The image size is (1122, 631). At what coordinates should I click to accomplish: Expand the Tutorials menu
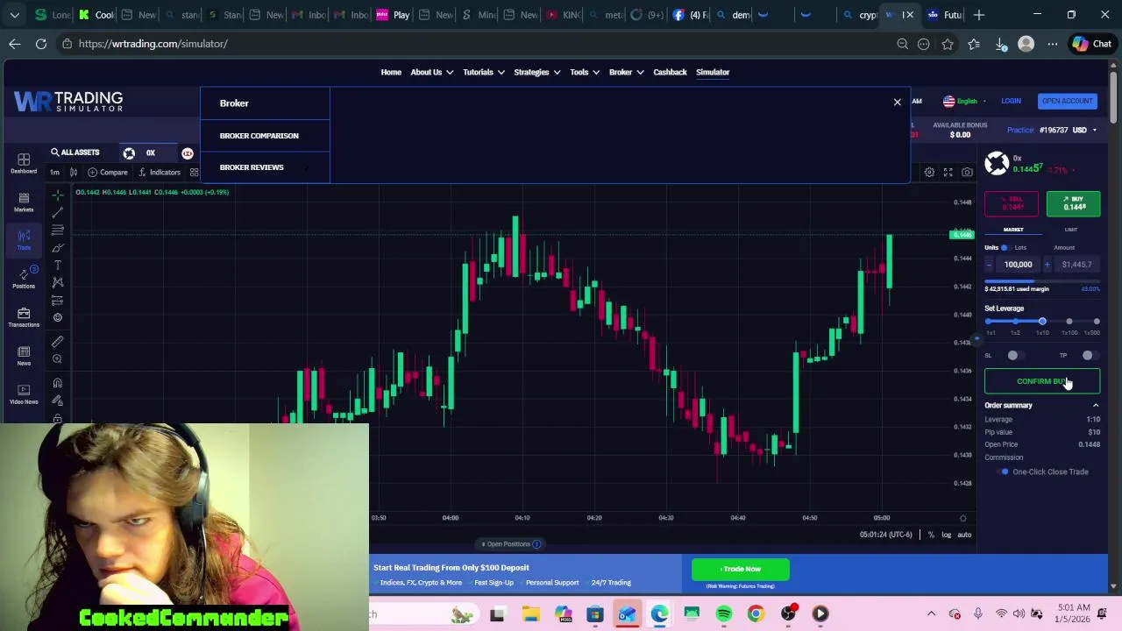[484, 72]
